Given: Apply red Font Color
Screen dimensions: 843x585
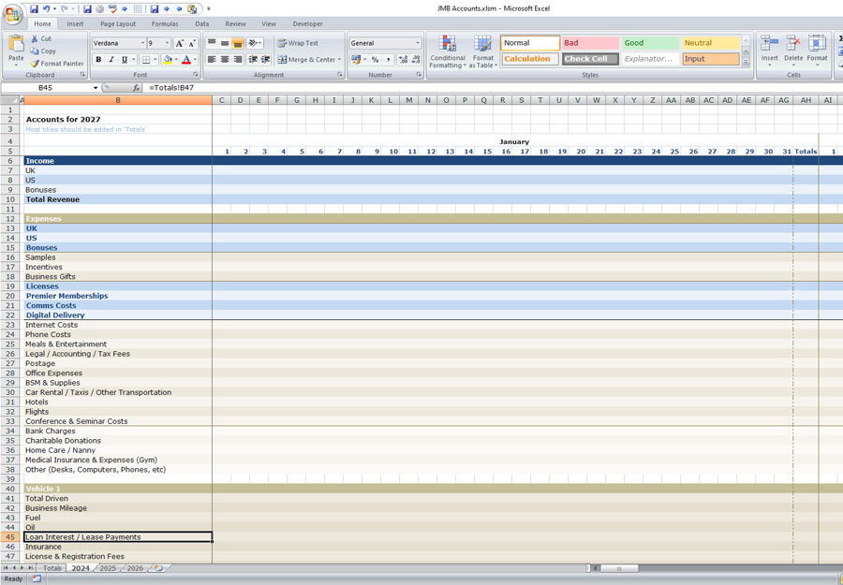Looking at the screenshot, I should [x=186, y=60].
